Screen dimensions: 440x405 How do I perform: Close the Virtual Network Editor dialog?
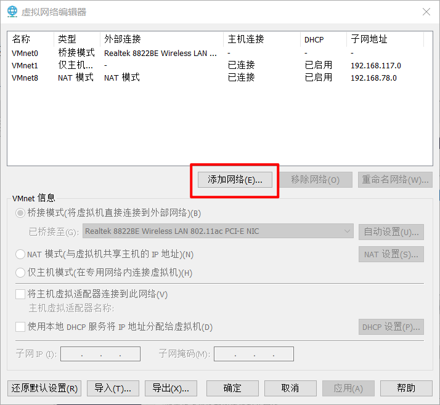click(426, 12)
